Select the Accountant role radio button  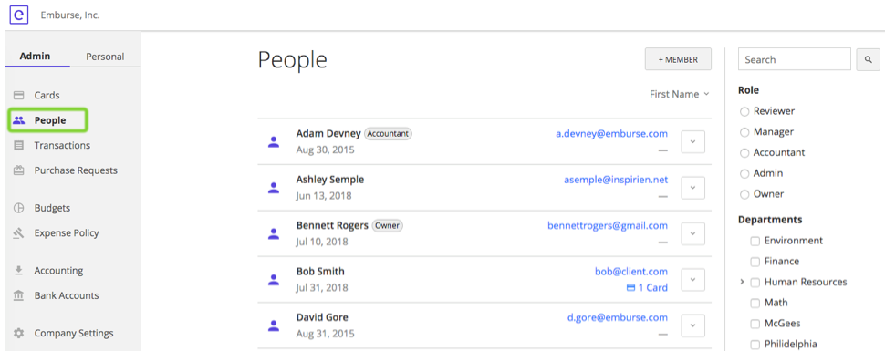click(744, 153)
